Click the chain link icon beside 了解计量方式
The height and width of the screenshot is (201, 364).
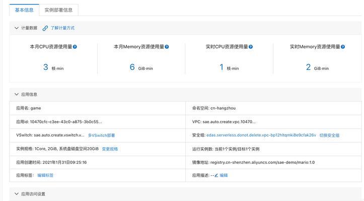coord(45,28)
